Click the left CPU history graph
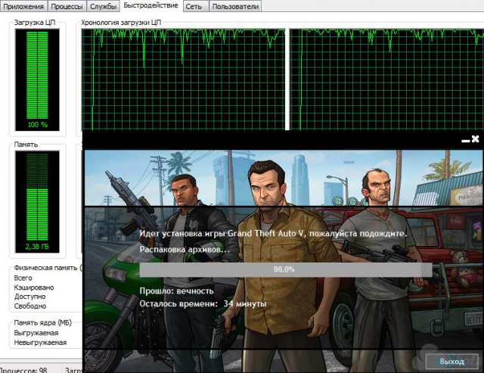This screenshot has width=484, height=373. point(183,79)
